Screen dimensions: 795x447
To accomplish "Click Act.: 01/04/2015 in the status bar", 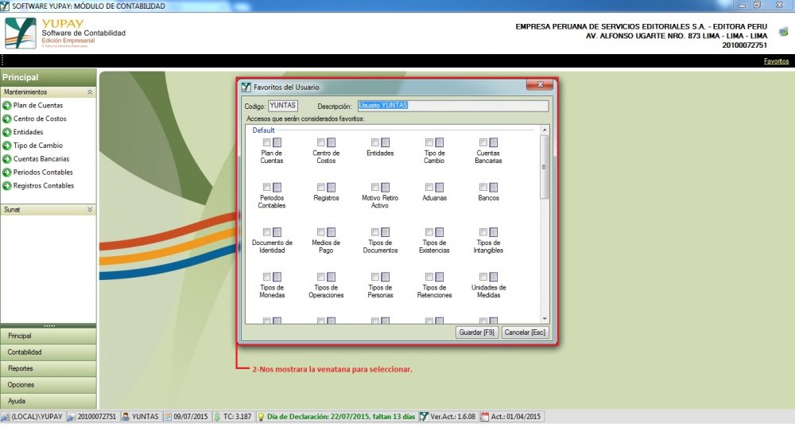I will 516,417.
